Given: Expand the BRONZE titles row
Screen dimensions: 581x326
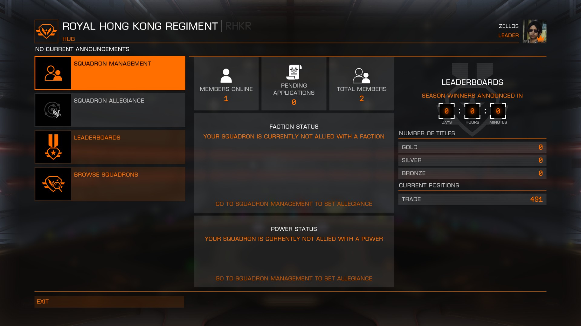Looking at the screenshot, I should [x=472, y=173].
